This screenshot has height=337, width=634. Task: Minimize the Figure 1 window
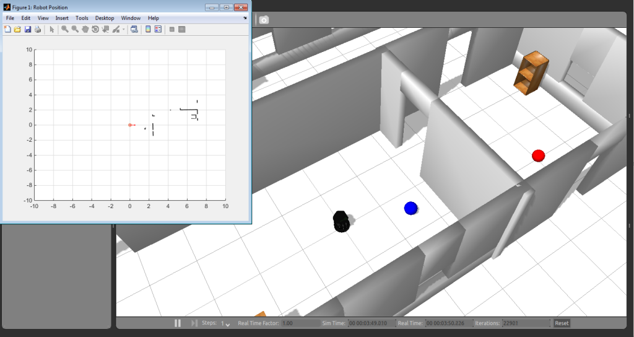pyautogui.click(x=212, y=7)
